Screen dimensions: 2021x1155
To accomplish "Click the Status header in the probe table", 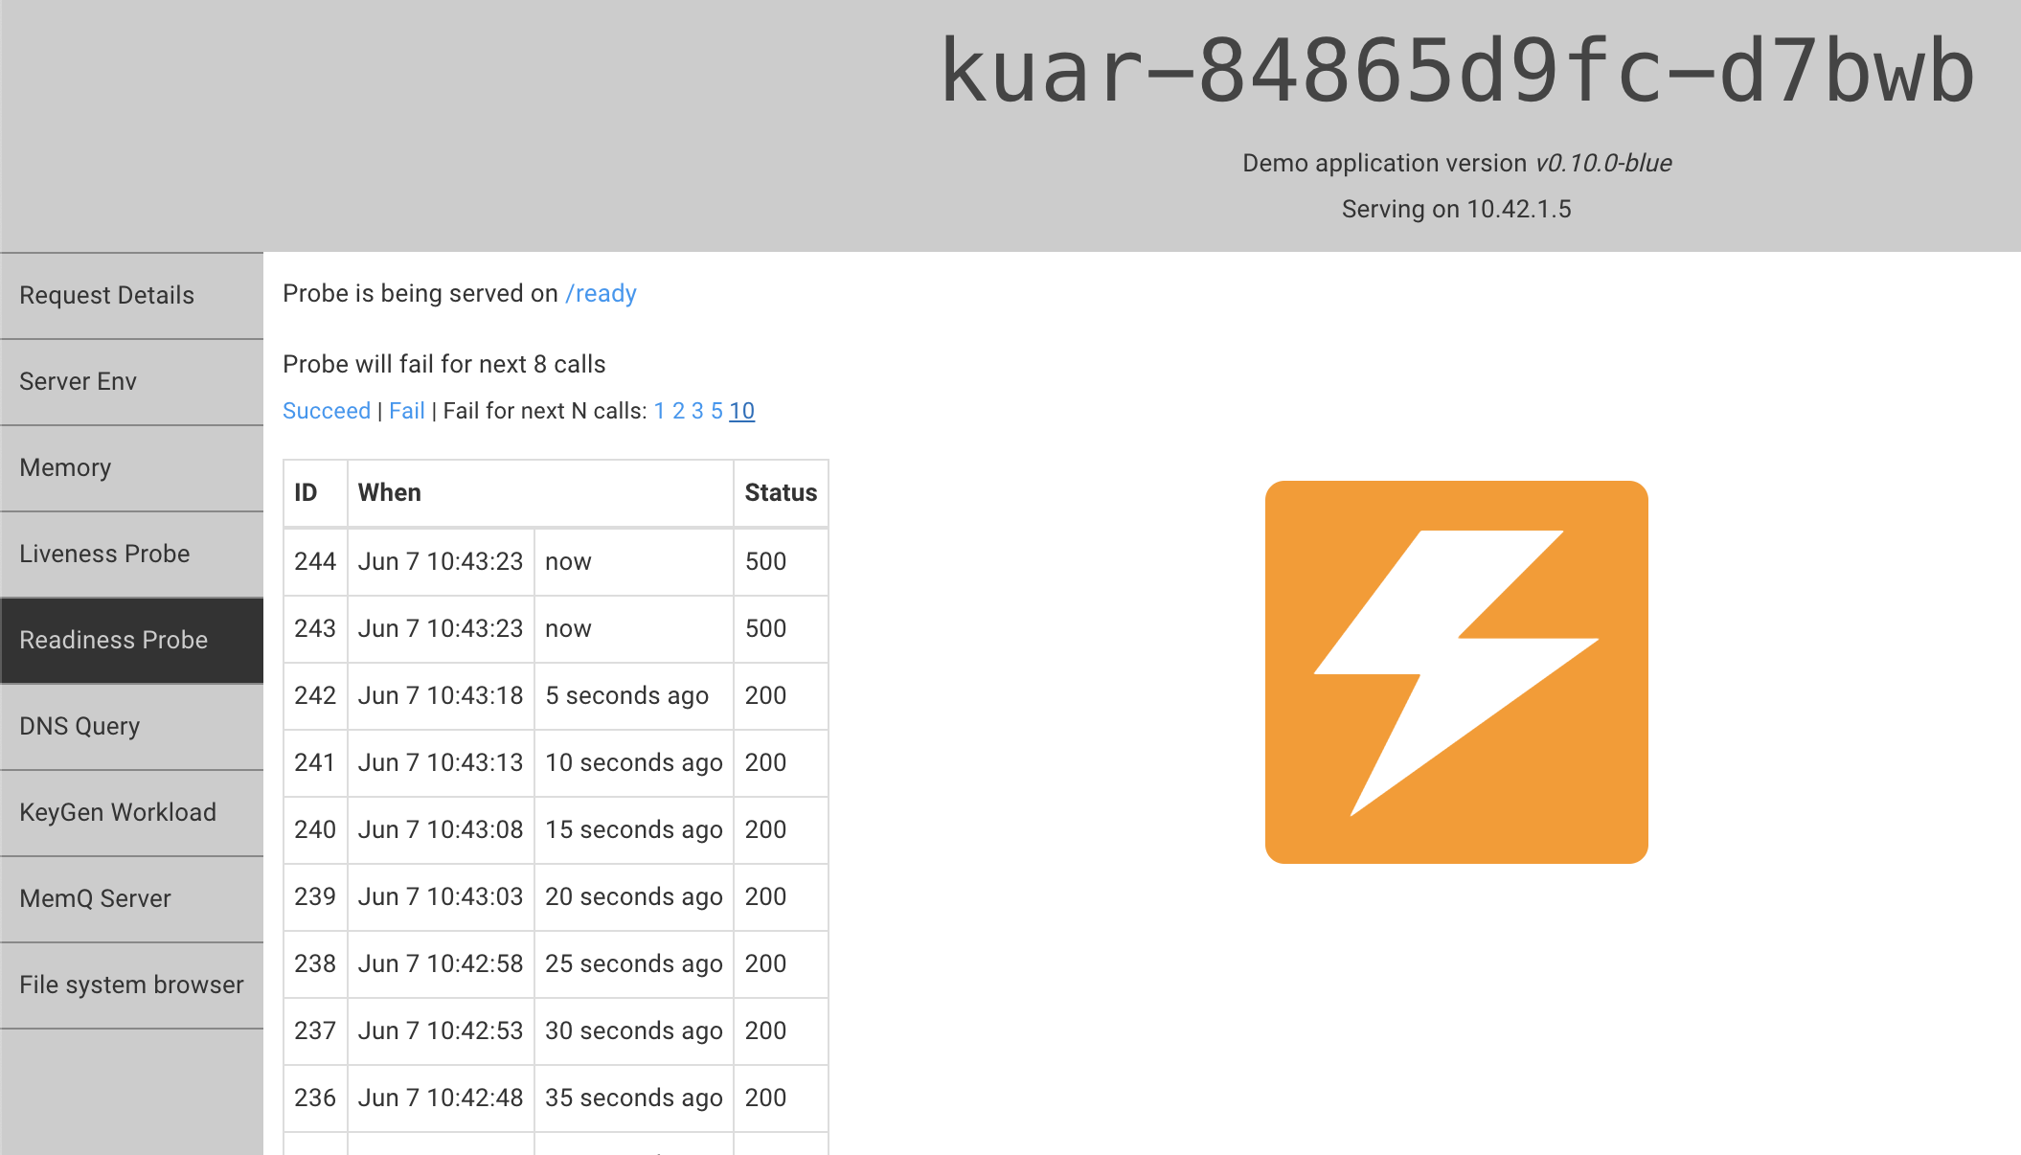I will click(781, 492).
